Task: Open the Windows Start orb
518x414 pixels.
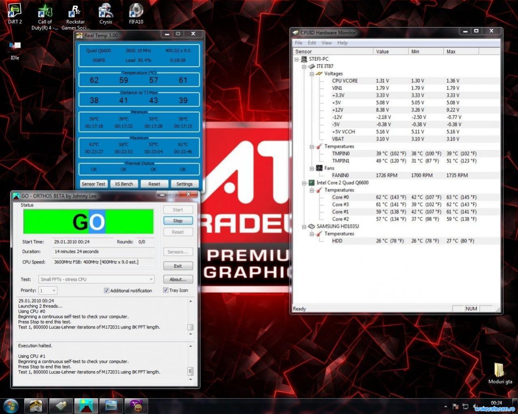Action: point(11,405)
